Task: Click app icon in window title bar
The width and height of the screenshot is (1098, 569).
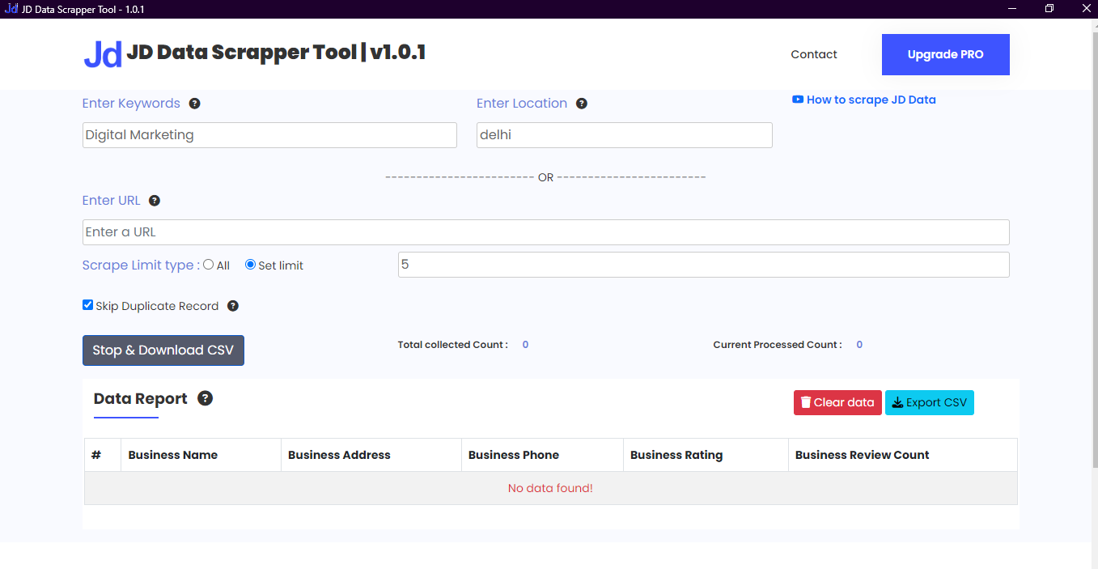Action: click(11, 9)
